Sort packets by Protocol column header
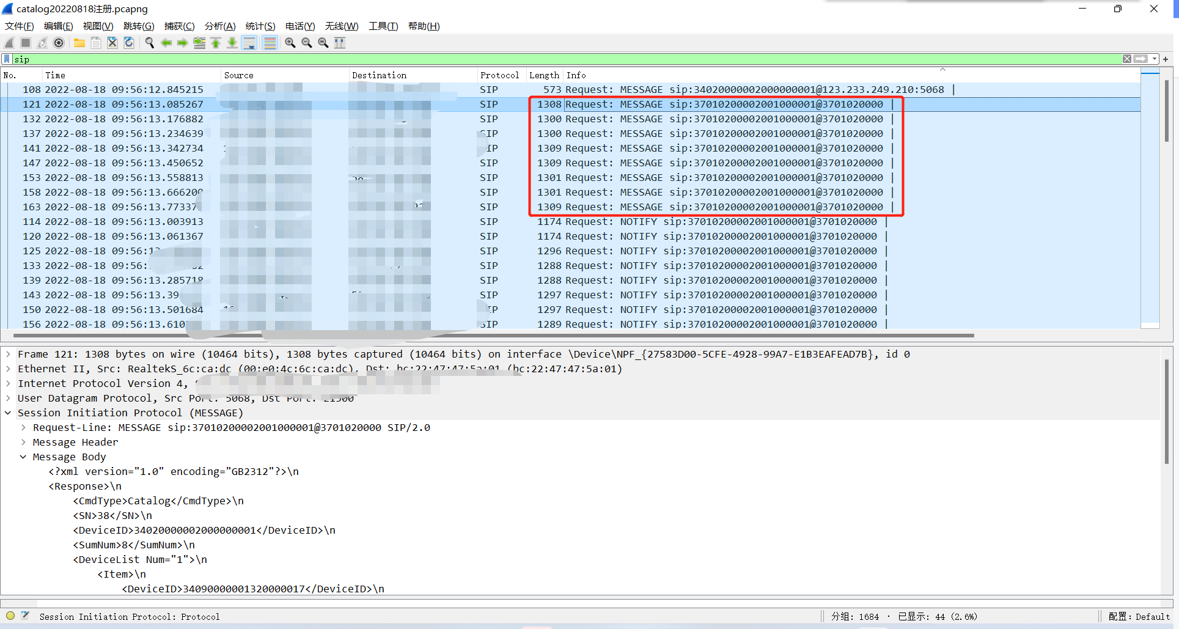 tap(502, 75)
